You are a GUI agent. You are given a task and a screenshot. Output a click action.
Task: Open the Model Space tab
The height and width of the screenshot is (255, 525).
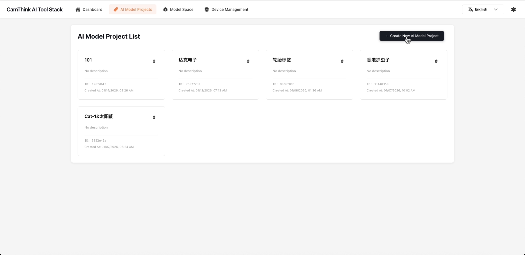coord(178,10)
